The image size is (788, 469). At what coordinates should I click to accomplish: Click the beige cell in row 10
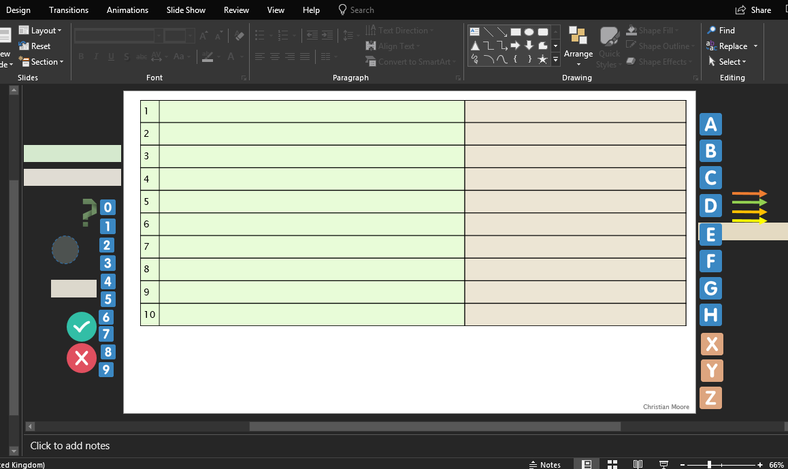[576, 314]
